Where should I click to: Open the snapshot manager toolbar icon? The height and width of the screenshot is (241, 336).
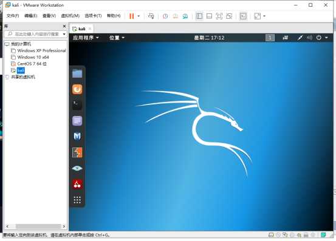coord(185,16)
